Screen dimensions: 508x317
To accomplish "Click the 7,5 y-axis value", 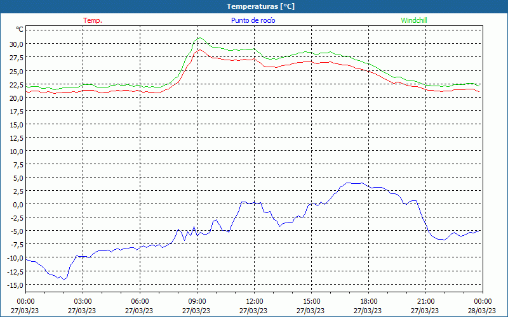I will 18,165.
